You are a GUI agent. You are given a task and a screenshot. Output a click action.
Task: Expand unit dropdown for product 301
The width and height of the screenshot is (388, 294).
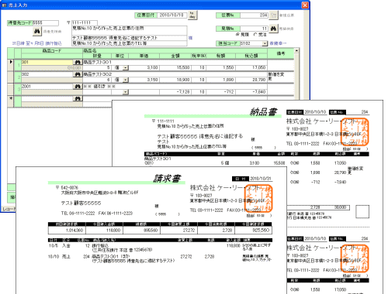[125, 68]
